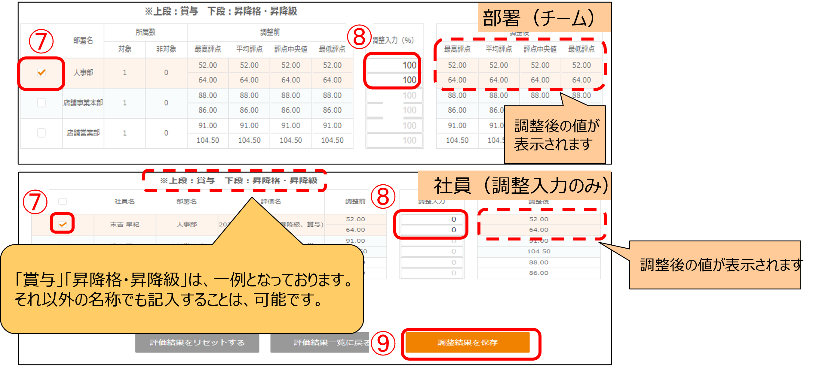Click the 86.00 value in employee 調整後 column
Screen dimensions: 813x372
click(539, 273)
